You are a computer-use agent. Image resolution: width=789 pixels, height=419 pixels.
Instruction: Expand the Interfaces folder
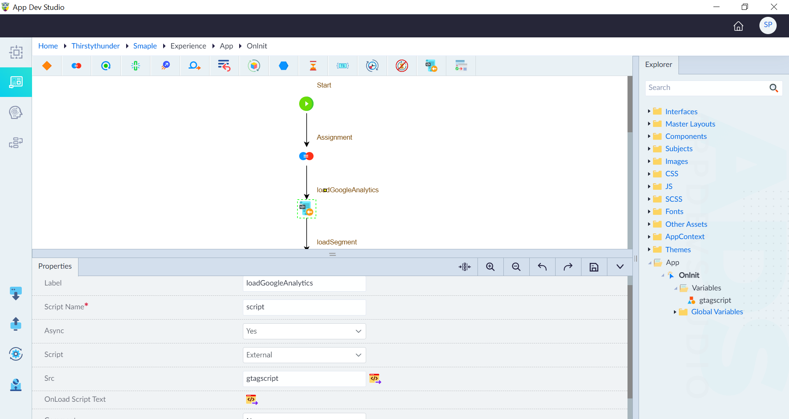pyautogui.click(x=649, y=111)
